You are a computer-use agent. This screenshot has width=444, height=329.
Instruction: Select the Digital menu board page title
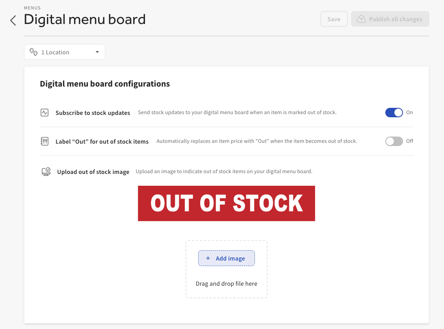tap(85, 19)
